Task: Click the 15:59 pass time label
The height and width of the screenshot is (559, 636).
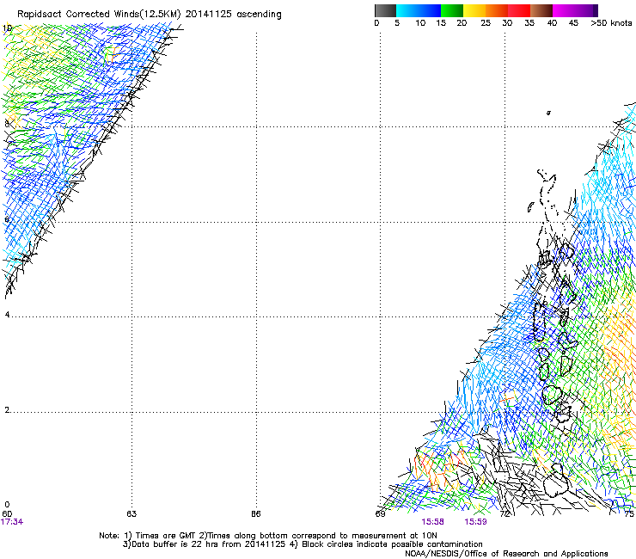Action: [475, 522]
